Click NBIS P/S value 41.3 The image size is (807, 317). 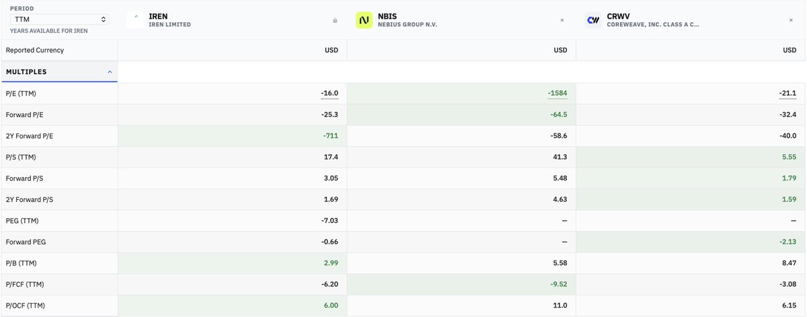[560, 157]
